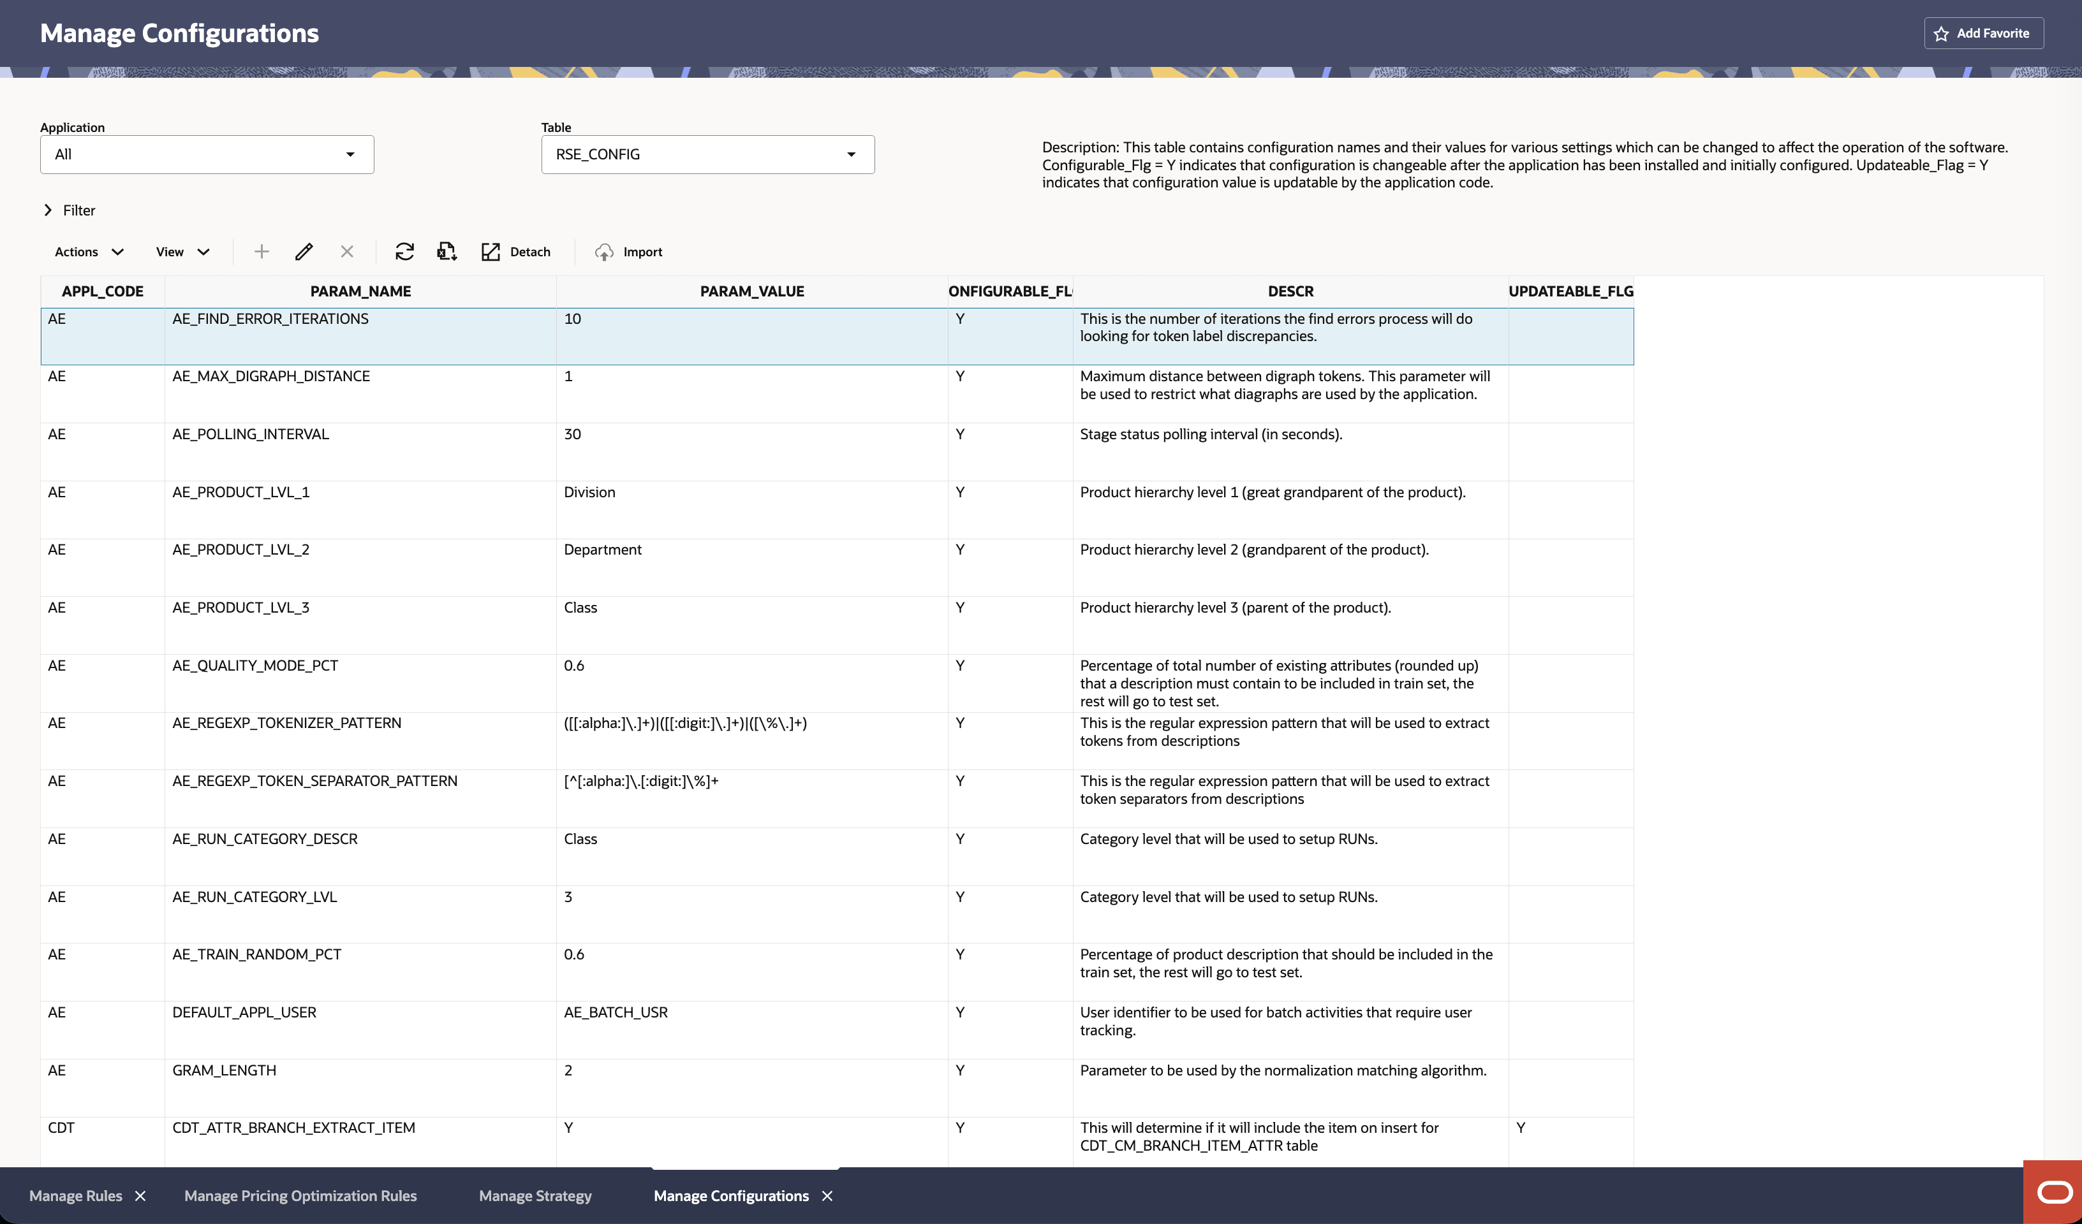Click the token separator regex value
Viewport: 2082px width, 1224px height.
pyautogui.click(x=641, y=782)
